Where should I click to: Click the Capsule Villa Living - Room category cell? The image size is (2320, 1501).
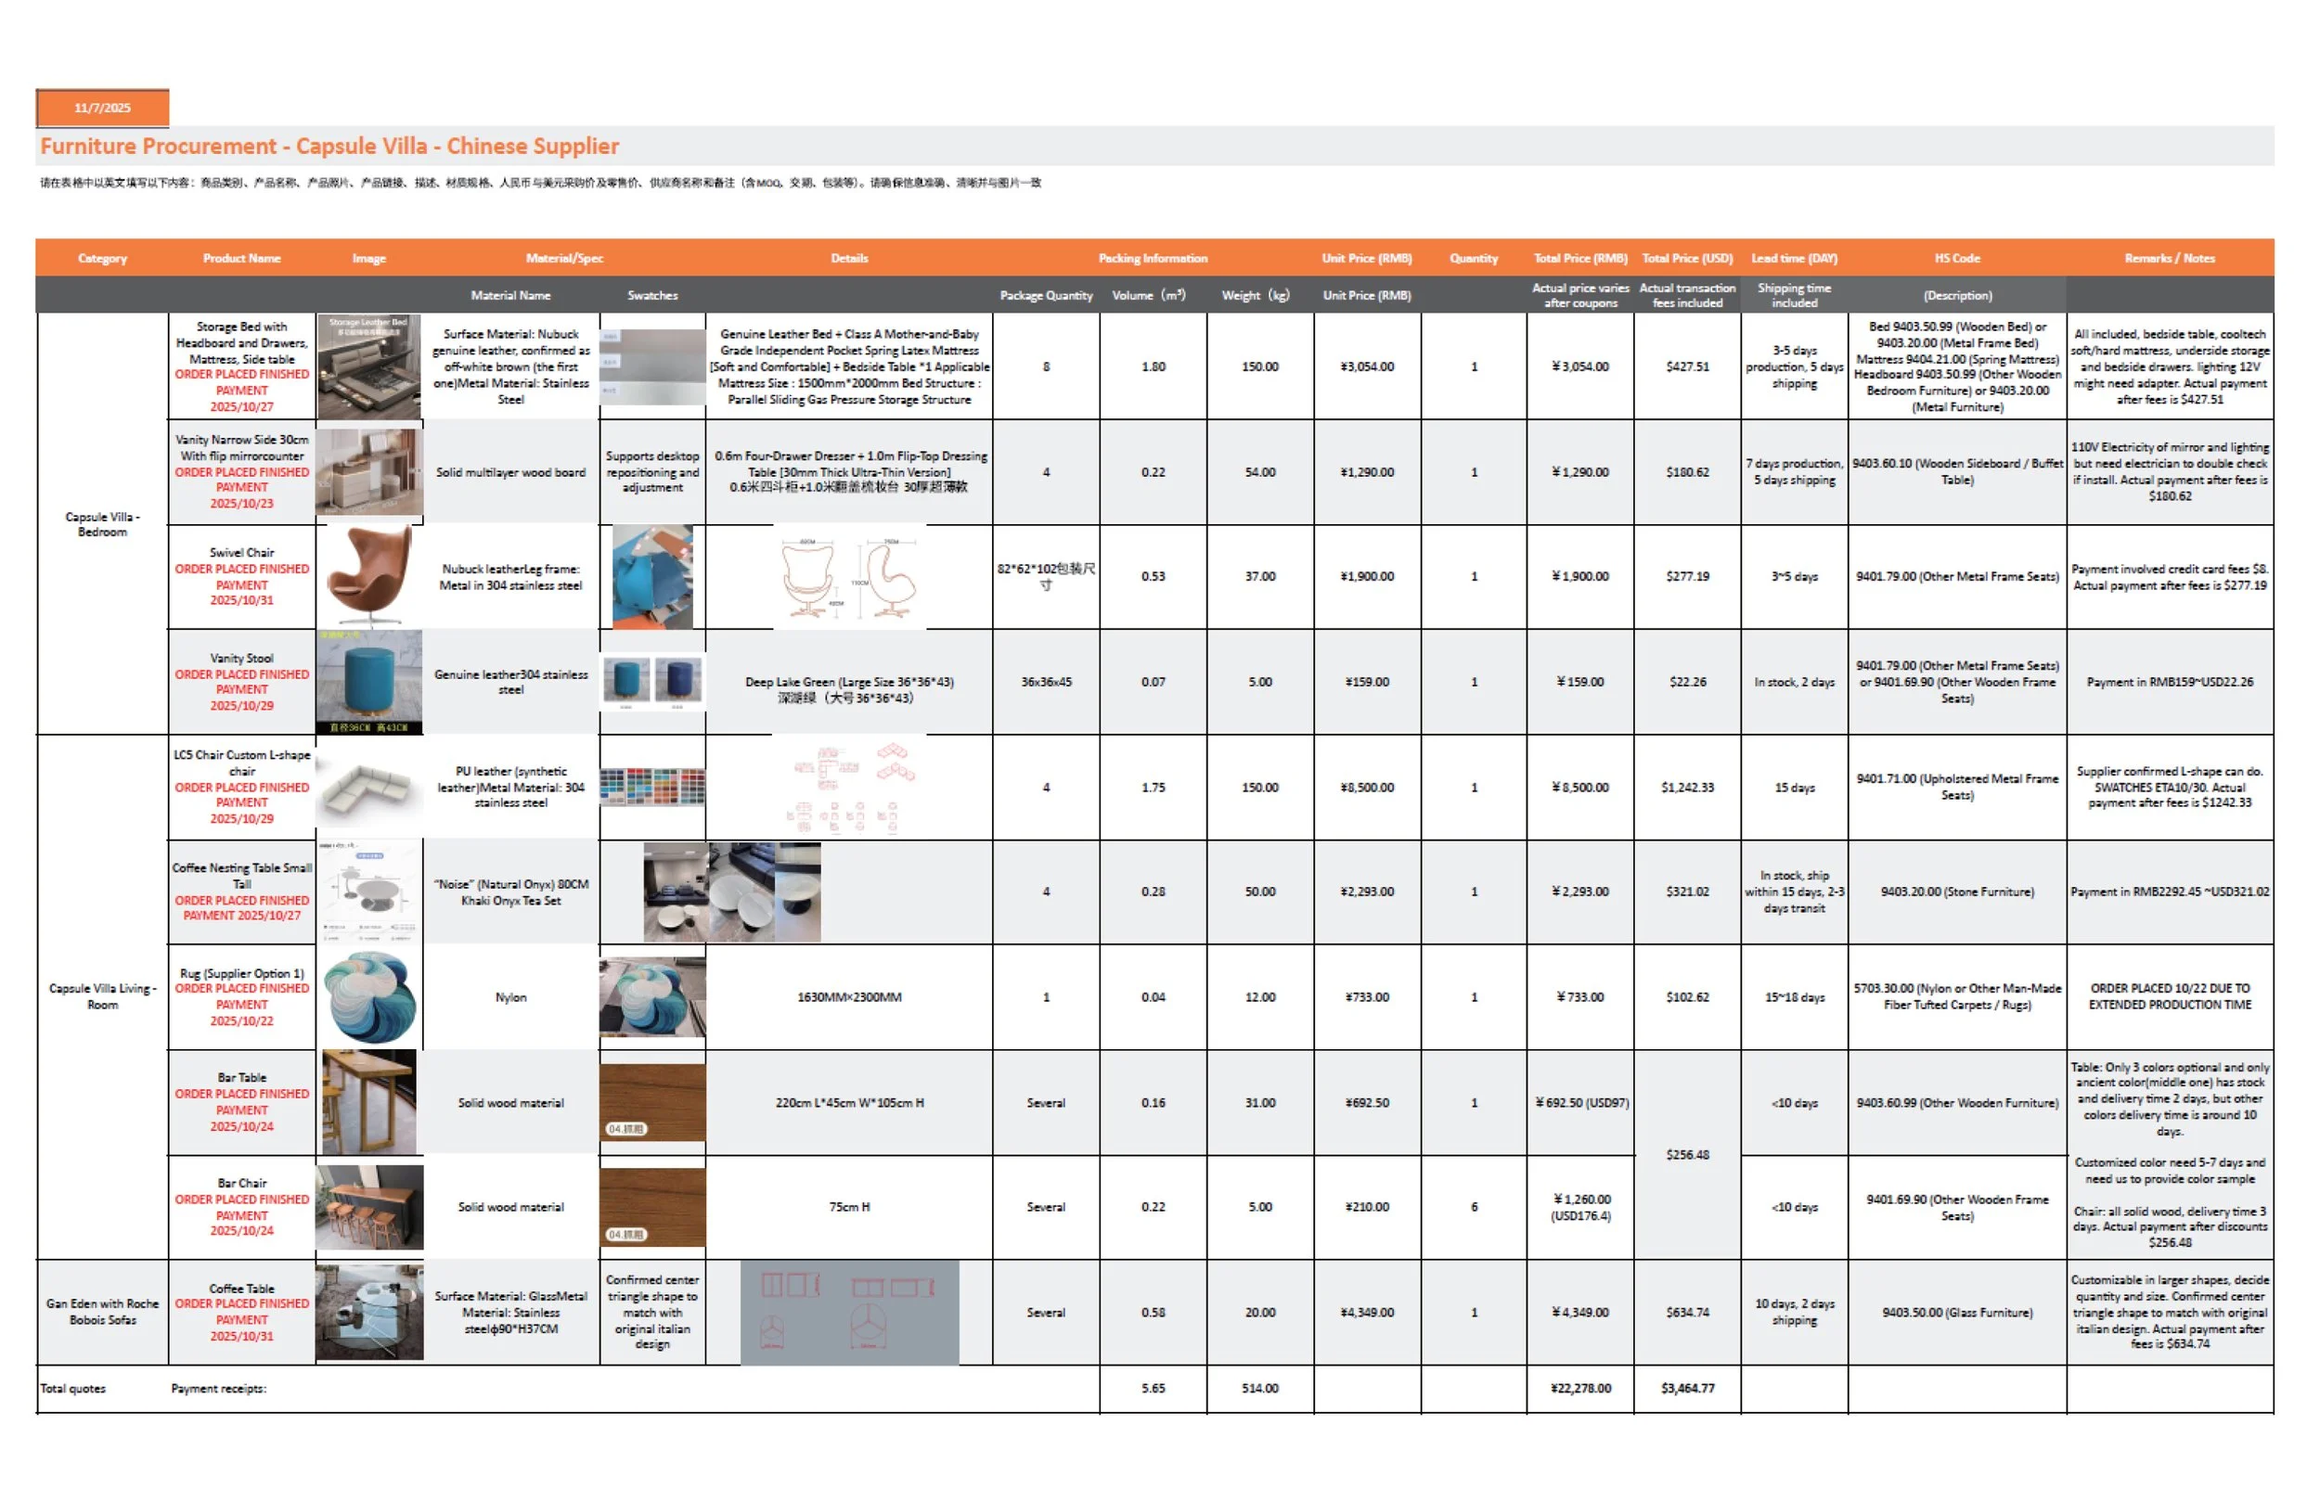tap(102, 996)
